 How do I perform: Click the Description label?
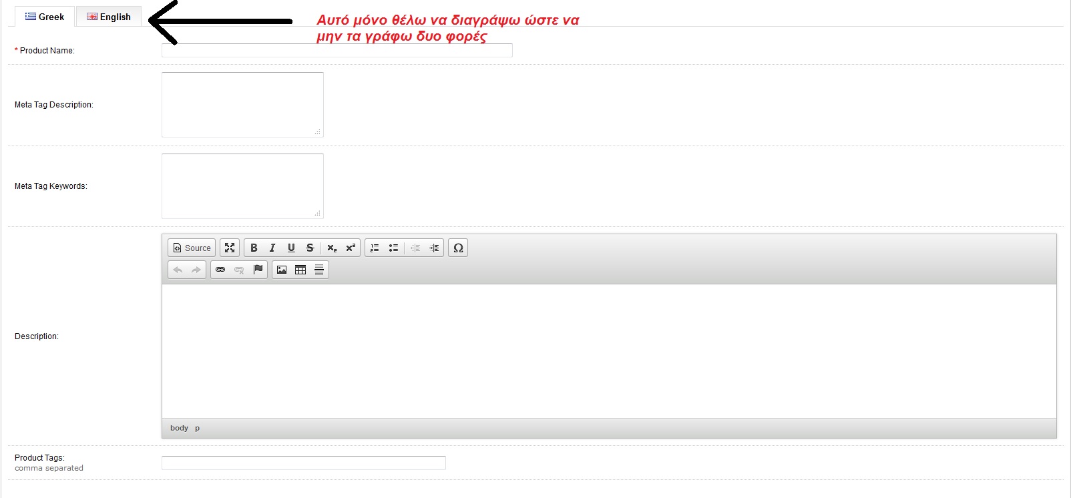(x=37, y=336)
